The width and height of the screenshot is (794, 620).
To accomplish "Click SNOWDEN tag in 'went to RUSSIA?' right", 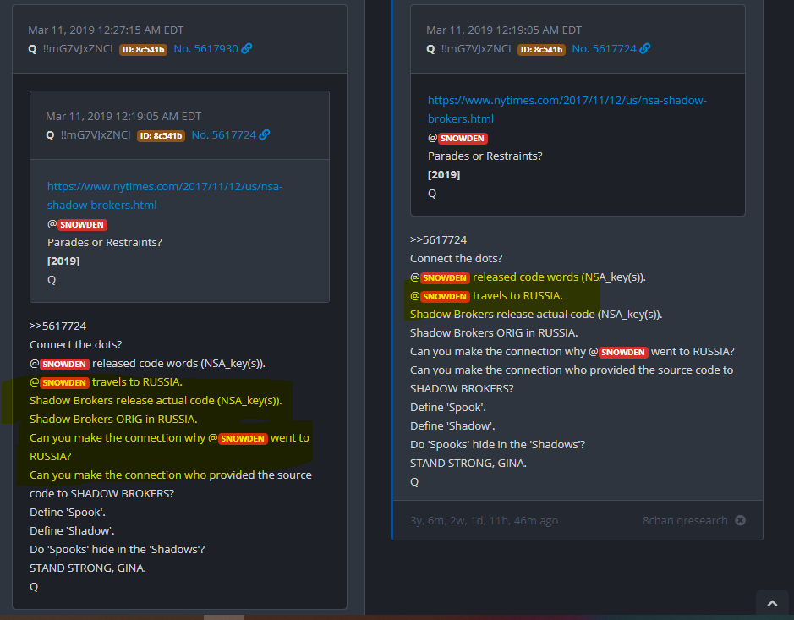I will coord(623,352).
